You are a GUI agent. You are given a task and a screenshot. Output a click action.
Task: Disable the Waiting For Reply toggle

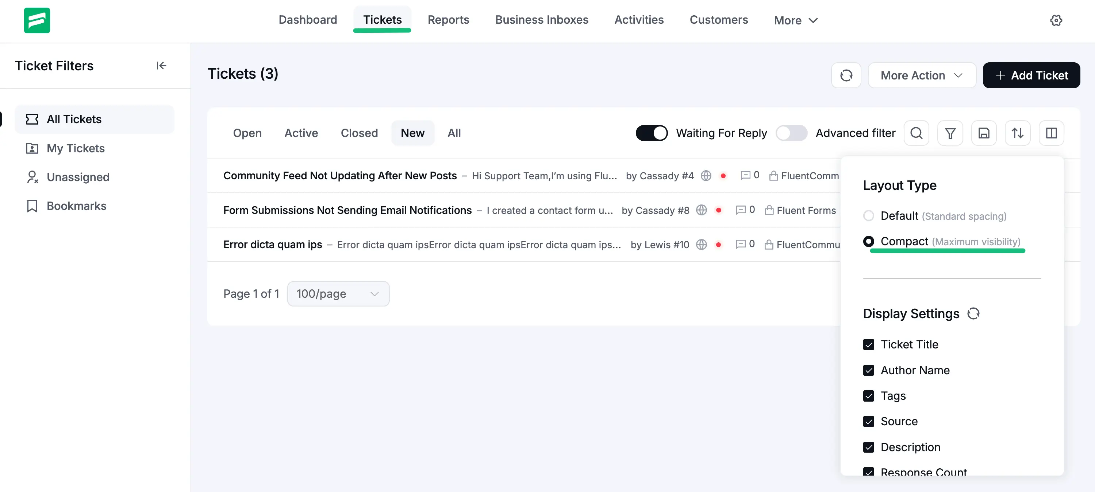tap(651, 133)
